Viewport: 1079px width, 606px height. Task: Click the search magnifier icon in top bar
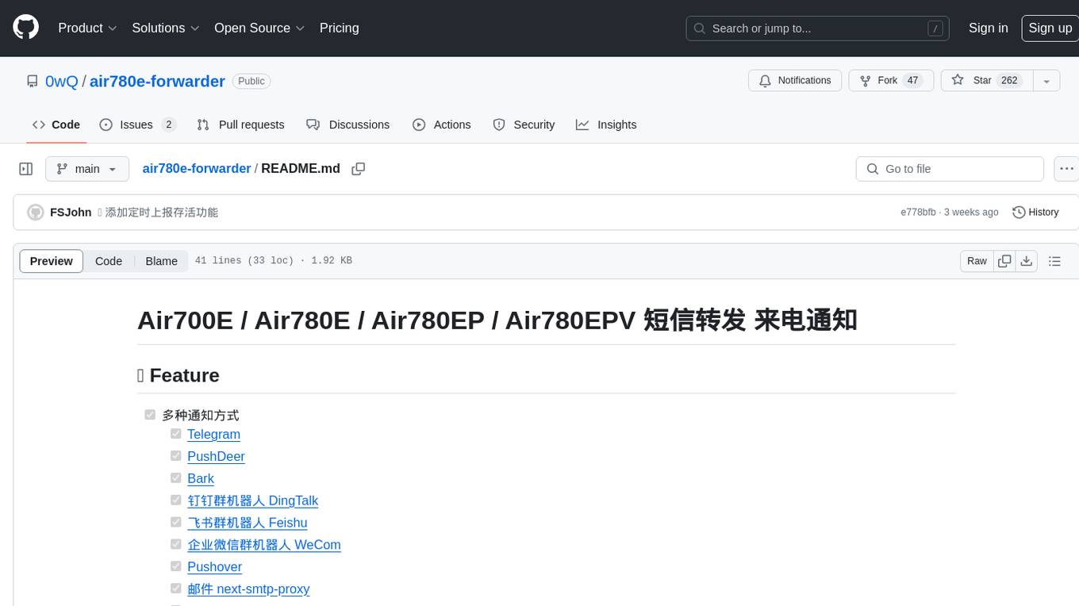pyautogui.click(x=700, y=29)
